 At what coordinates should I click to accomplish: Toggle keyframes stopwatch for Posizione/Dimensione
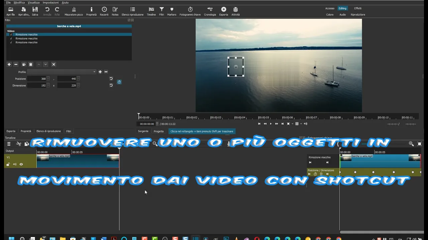click(119, 82)
